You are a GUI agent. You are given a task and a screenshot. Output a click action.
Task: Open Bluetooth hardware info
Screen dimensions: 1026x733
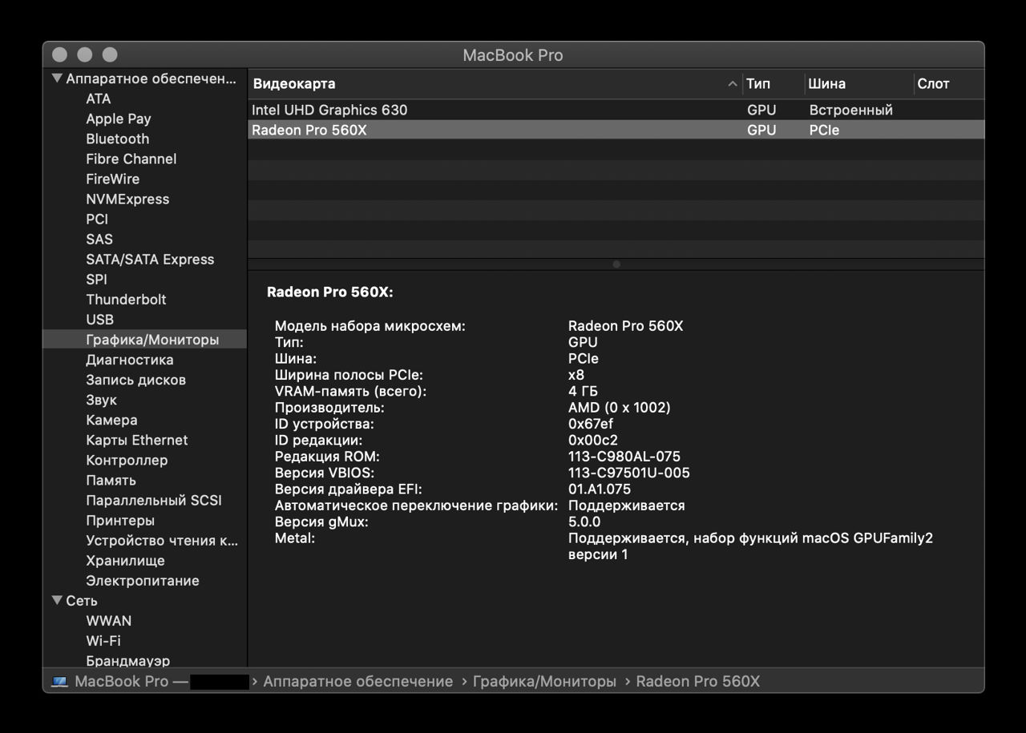click(x=118, y=139)
